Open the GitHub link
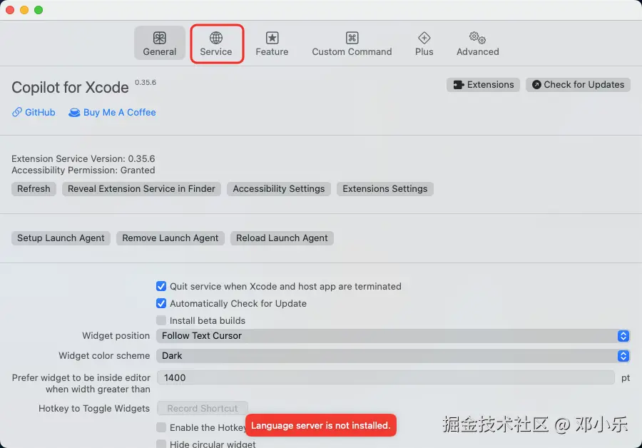Screen dimensions: 642x448 34,112
